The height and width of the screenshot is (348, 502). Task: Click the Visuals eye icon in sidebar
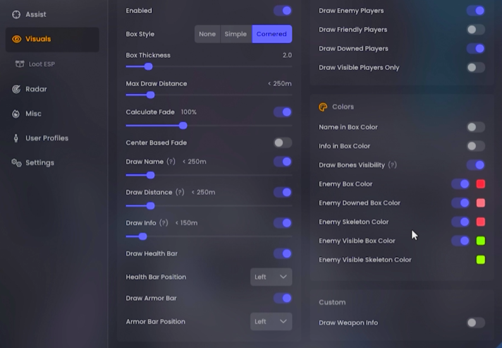click(x=16, y=39)
